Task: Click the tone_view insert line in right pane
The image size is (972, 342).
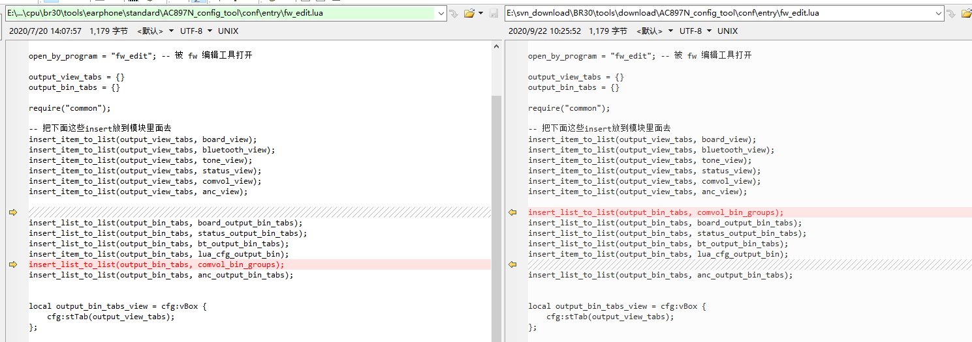Action: pyautogui.click(x=640, y=160)
